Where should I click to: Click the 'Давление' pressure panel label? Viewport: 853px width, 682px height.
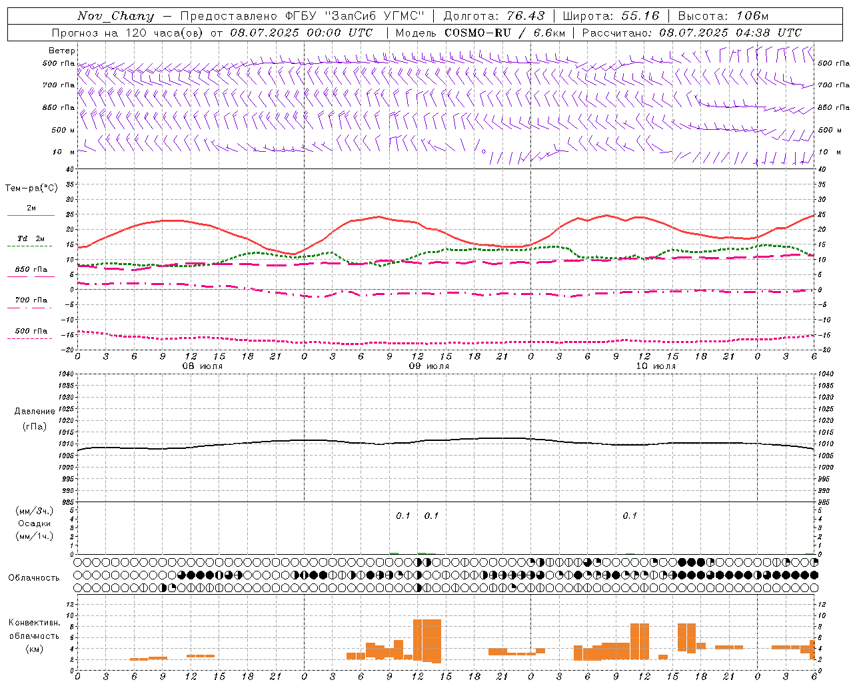point(35,412)
